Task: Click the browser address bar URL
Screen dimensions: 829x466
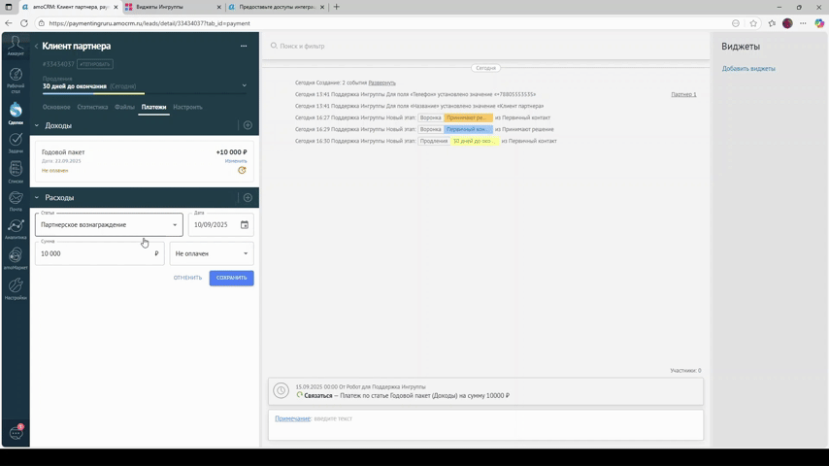Action: click(149, 23)
